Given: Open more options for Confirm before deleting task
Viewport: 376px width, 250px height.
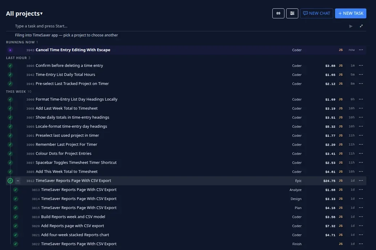Looking at the screenshot, I should pyautogui.click(x=361, y=65).
